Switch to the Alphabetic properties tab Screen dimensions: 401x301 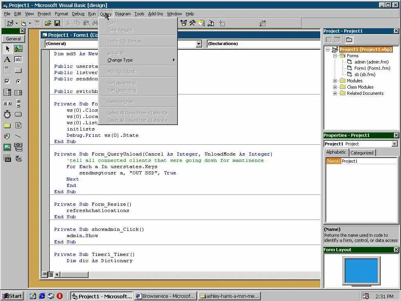pyautogui.click(x=336, y=152)
